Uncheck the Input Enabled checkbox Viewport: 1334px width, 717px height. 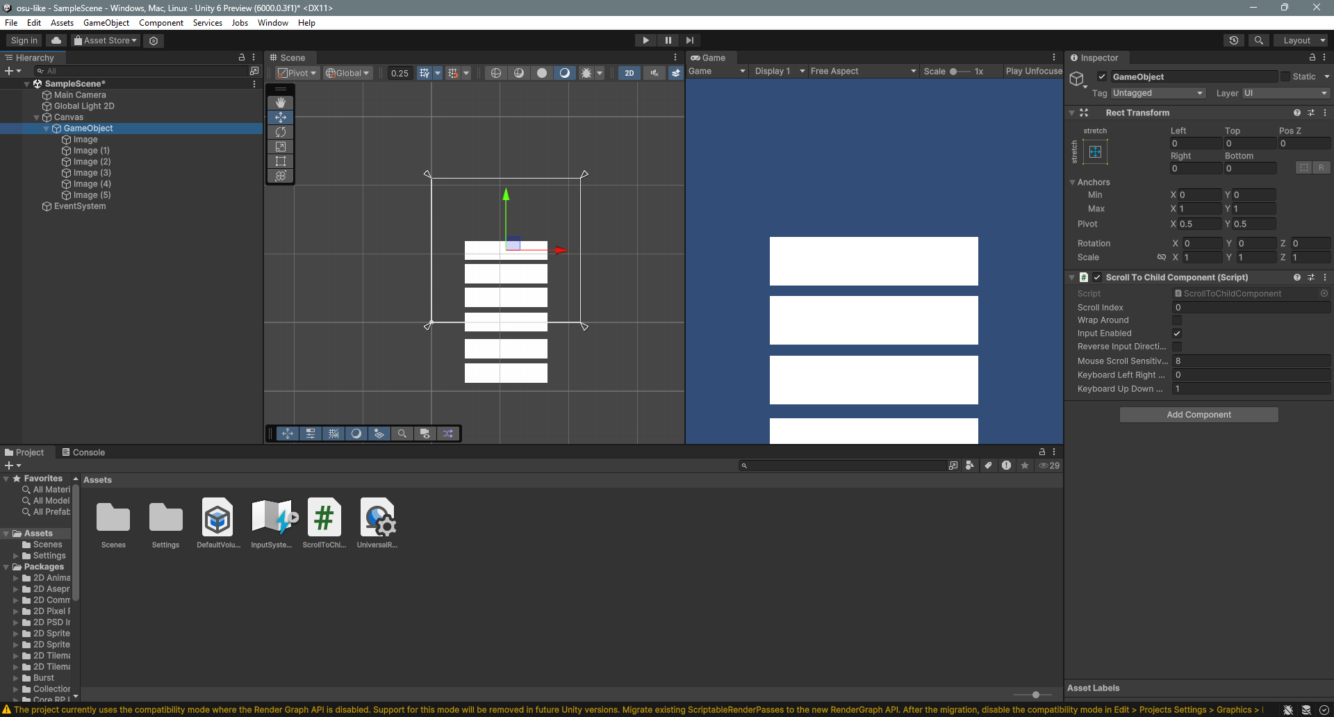1177,333
